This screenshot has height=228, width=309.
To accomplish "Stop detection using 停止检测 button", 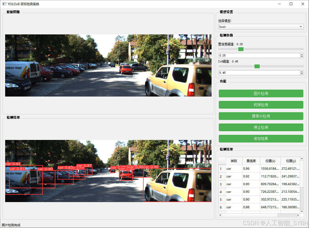I will 261,127.
